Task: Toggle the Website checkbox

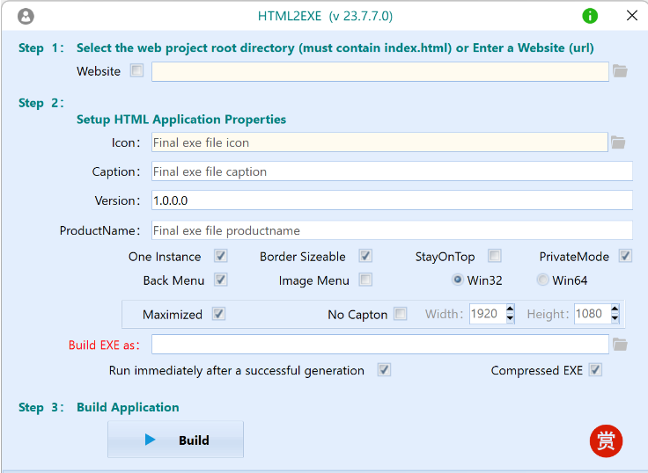Action: click(x=136, y=70)
